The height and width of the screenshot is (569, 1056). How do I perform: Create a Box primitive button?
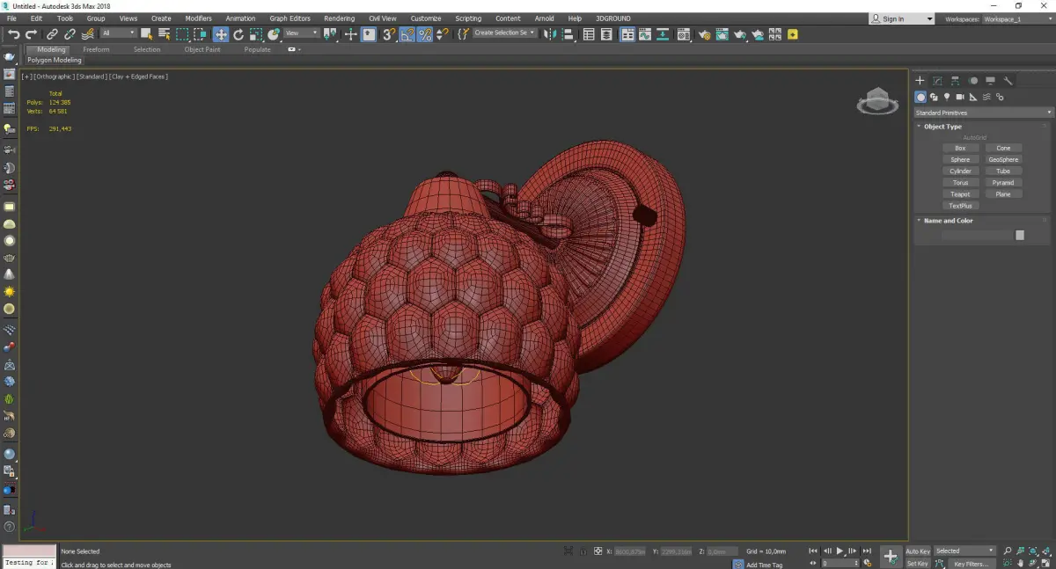click(960, 148)
